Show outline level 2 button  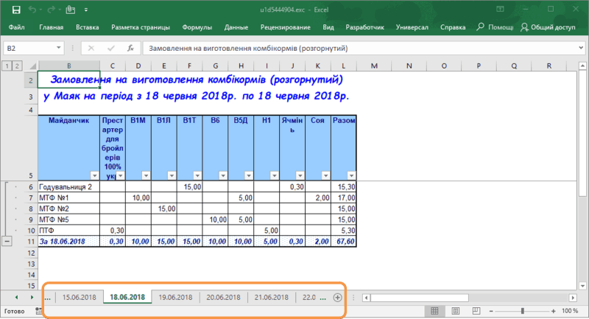point(18,66)
